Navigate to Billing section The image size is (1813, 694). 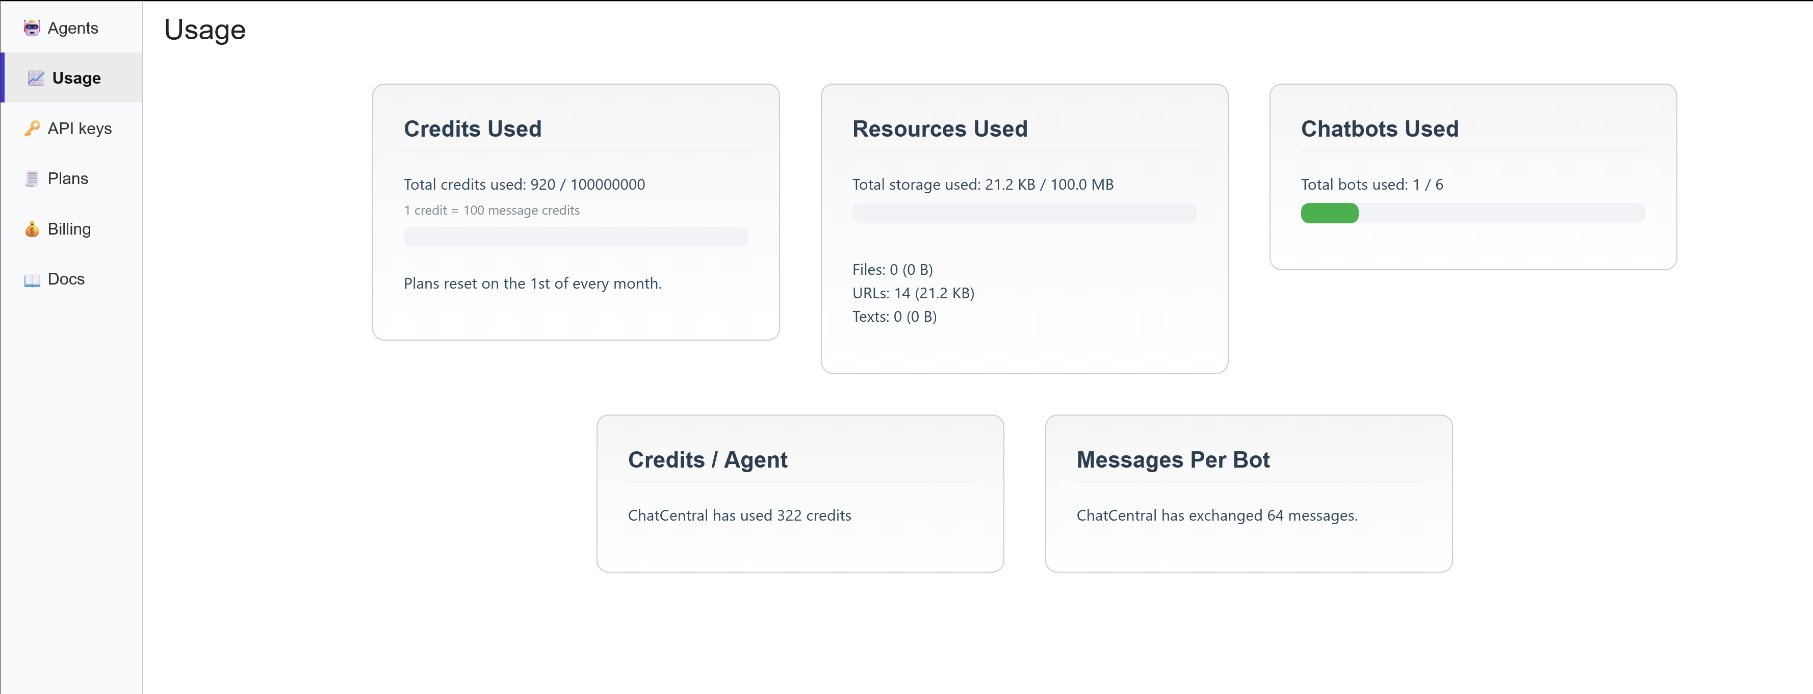click(69, 229)
